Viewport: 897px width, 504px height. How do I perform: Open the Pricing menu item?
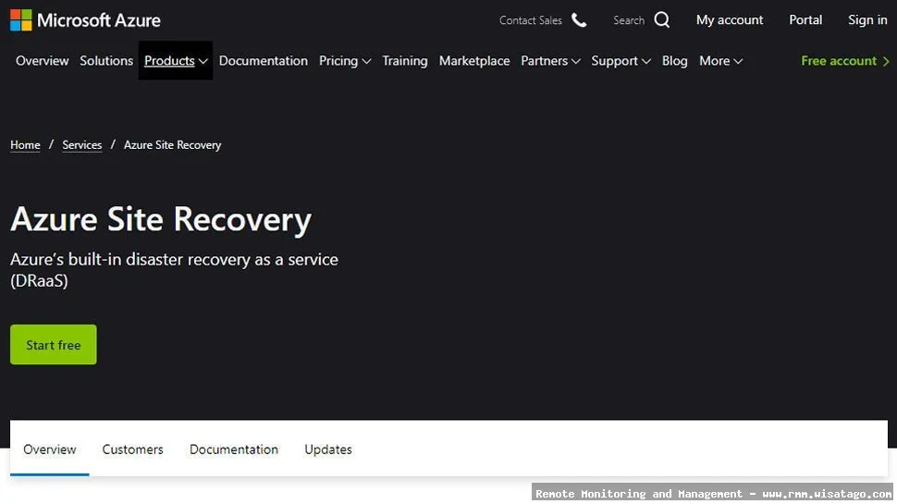pos(338,61)
